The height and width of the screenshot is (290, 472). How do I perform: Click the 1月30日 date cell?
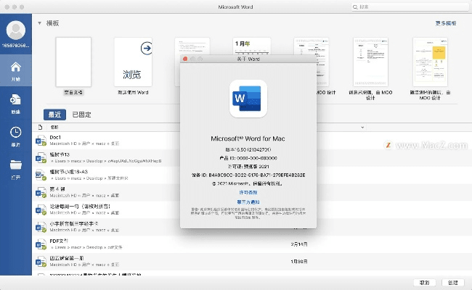coord(299,262)
